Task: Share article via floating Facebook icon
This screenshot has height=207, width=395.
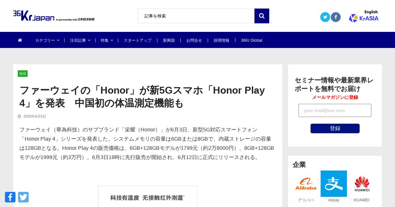Action: point(10,197)
